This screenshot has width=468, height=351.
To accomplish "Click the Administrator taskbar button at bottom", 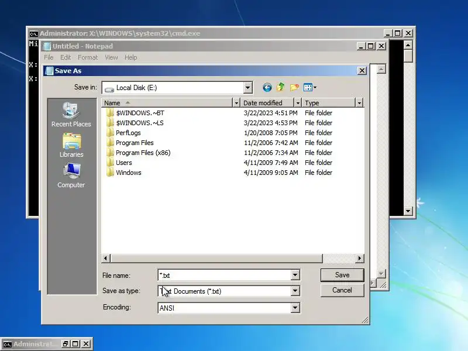I will pos(32,344).
